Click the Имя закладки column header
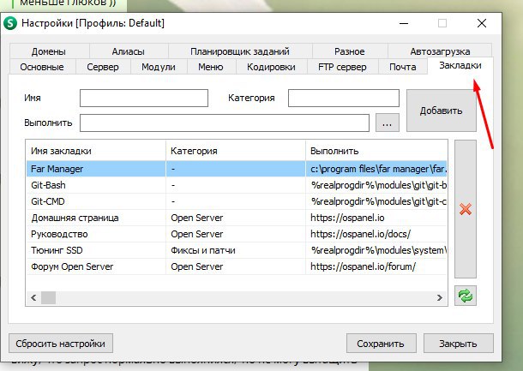Screen dimensions: 523x371 coord(96,151)
